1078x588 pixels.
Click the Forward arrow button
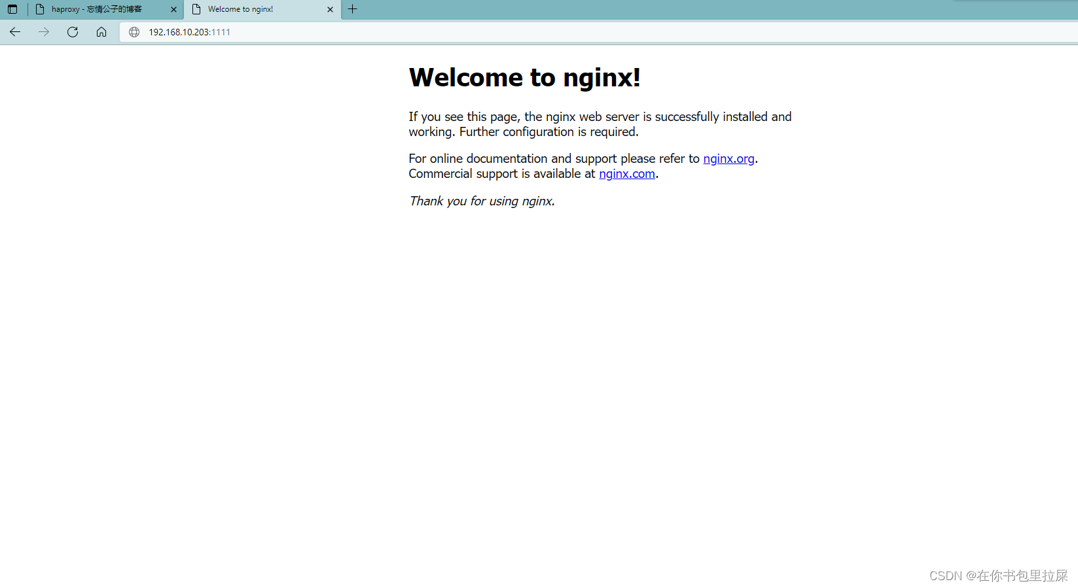point(44,32)
